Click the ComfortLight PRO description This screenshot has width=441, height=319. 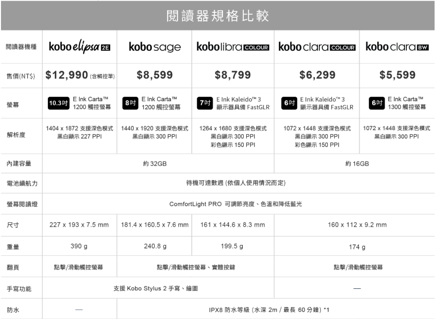click(x=235, y=204)
